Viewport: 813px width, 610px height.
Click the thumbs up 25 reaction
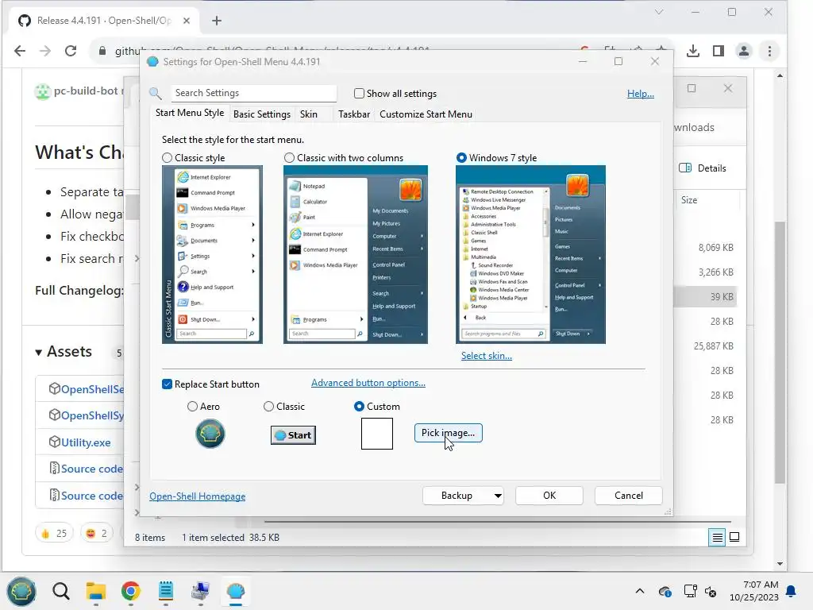[x=54, y=533]
